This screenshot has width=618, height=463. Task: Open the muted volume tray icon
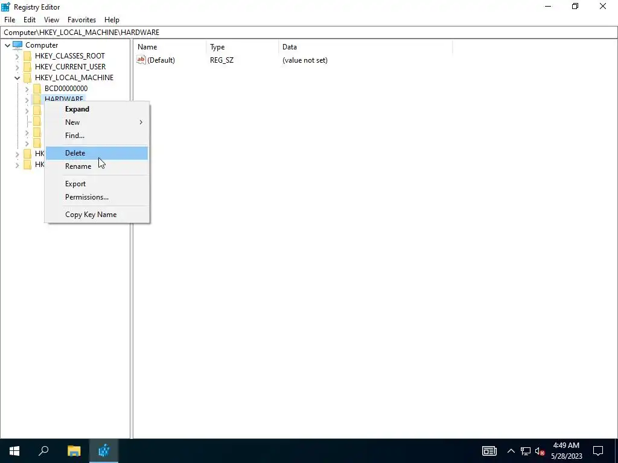point(540,451)
